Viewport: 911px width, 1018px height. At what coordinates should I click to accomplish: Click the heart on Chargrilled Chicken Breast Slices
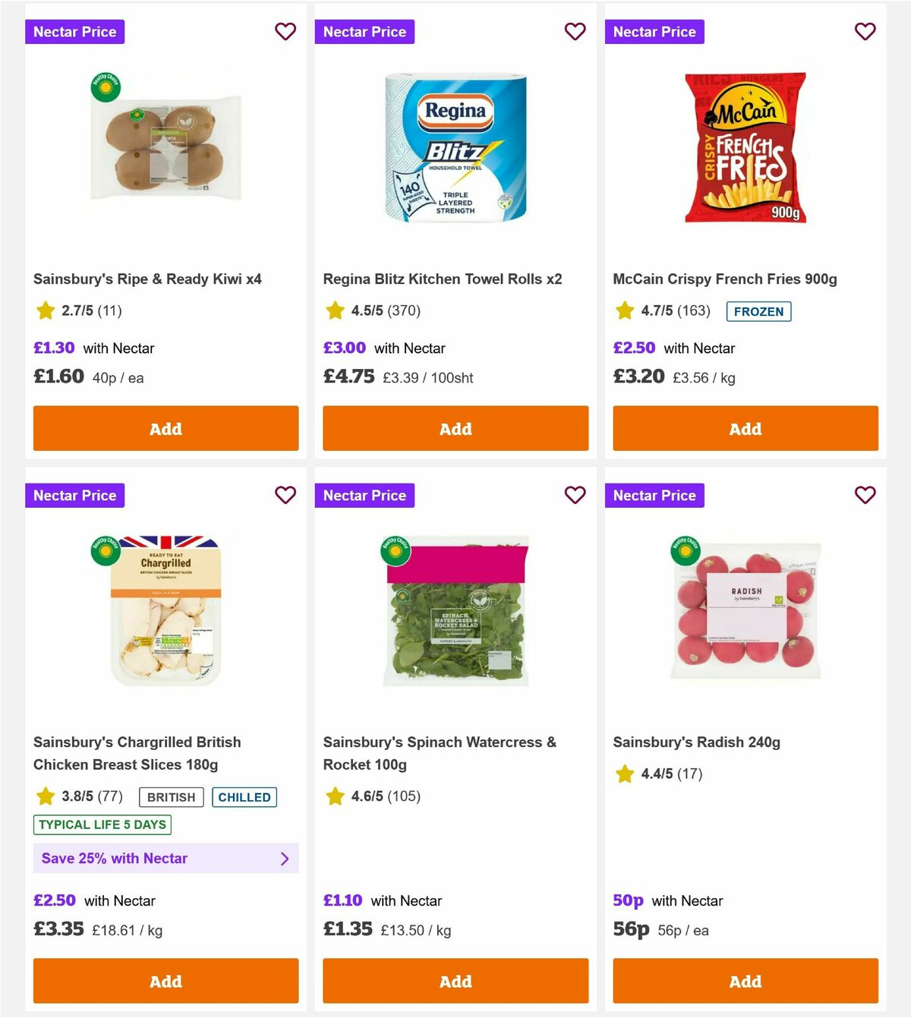(285, 495)
